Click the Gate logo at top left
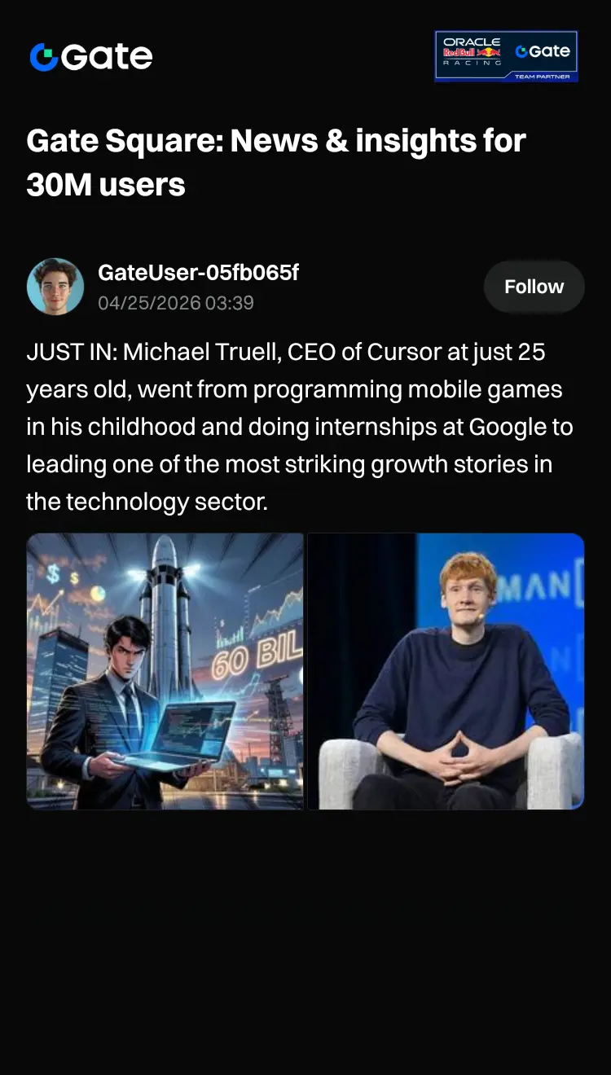This screenshot has width=611, height=1075. [x=91, y=56]
